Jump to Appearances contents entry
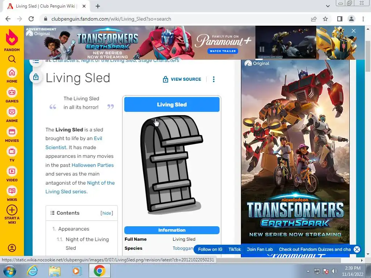 pos(74,229)
